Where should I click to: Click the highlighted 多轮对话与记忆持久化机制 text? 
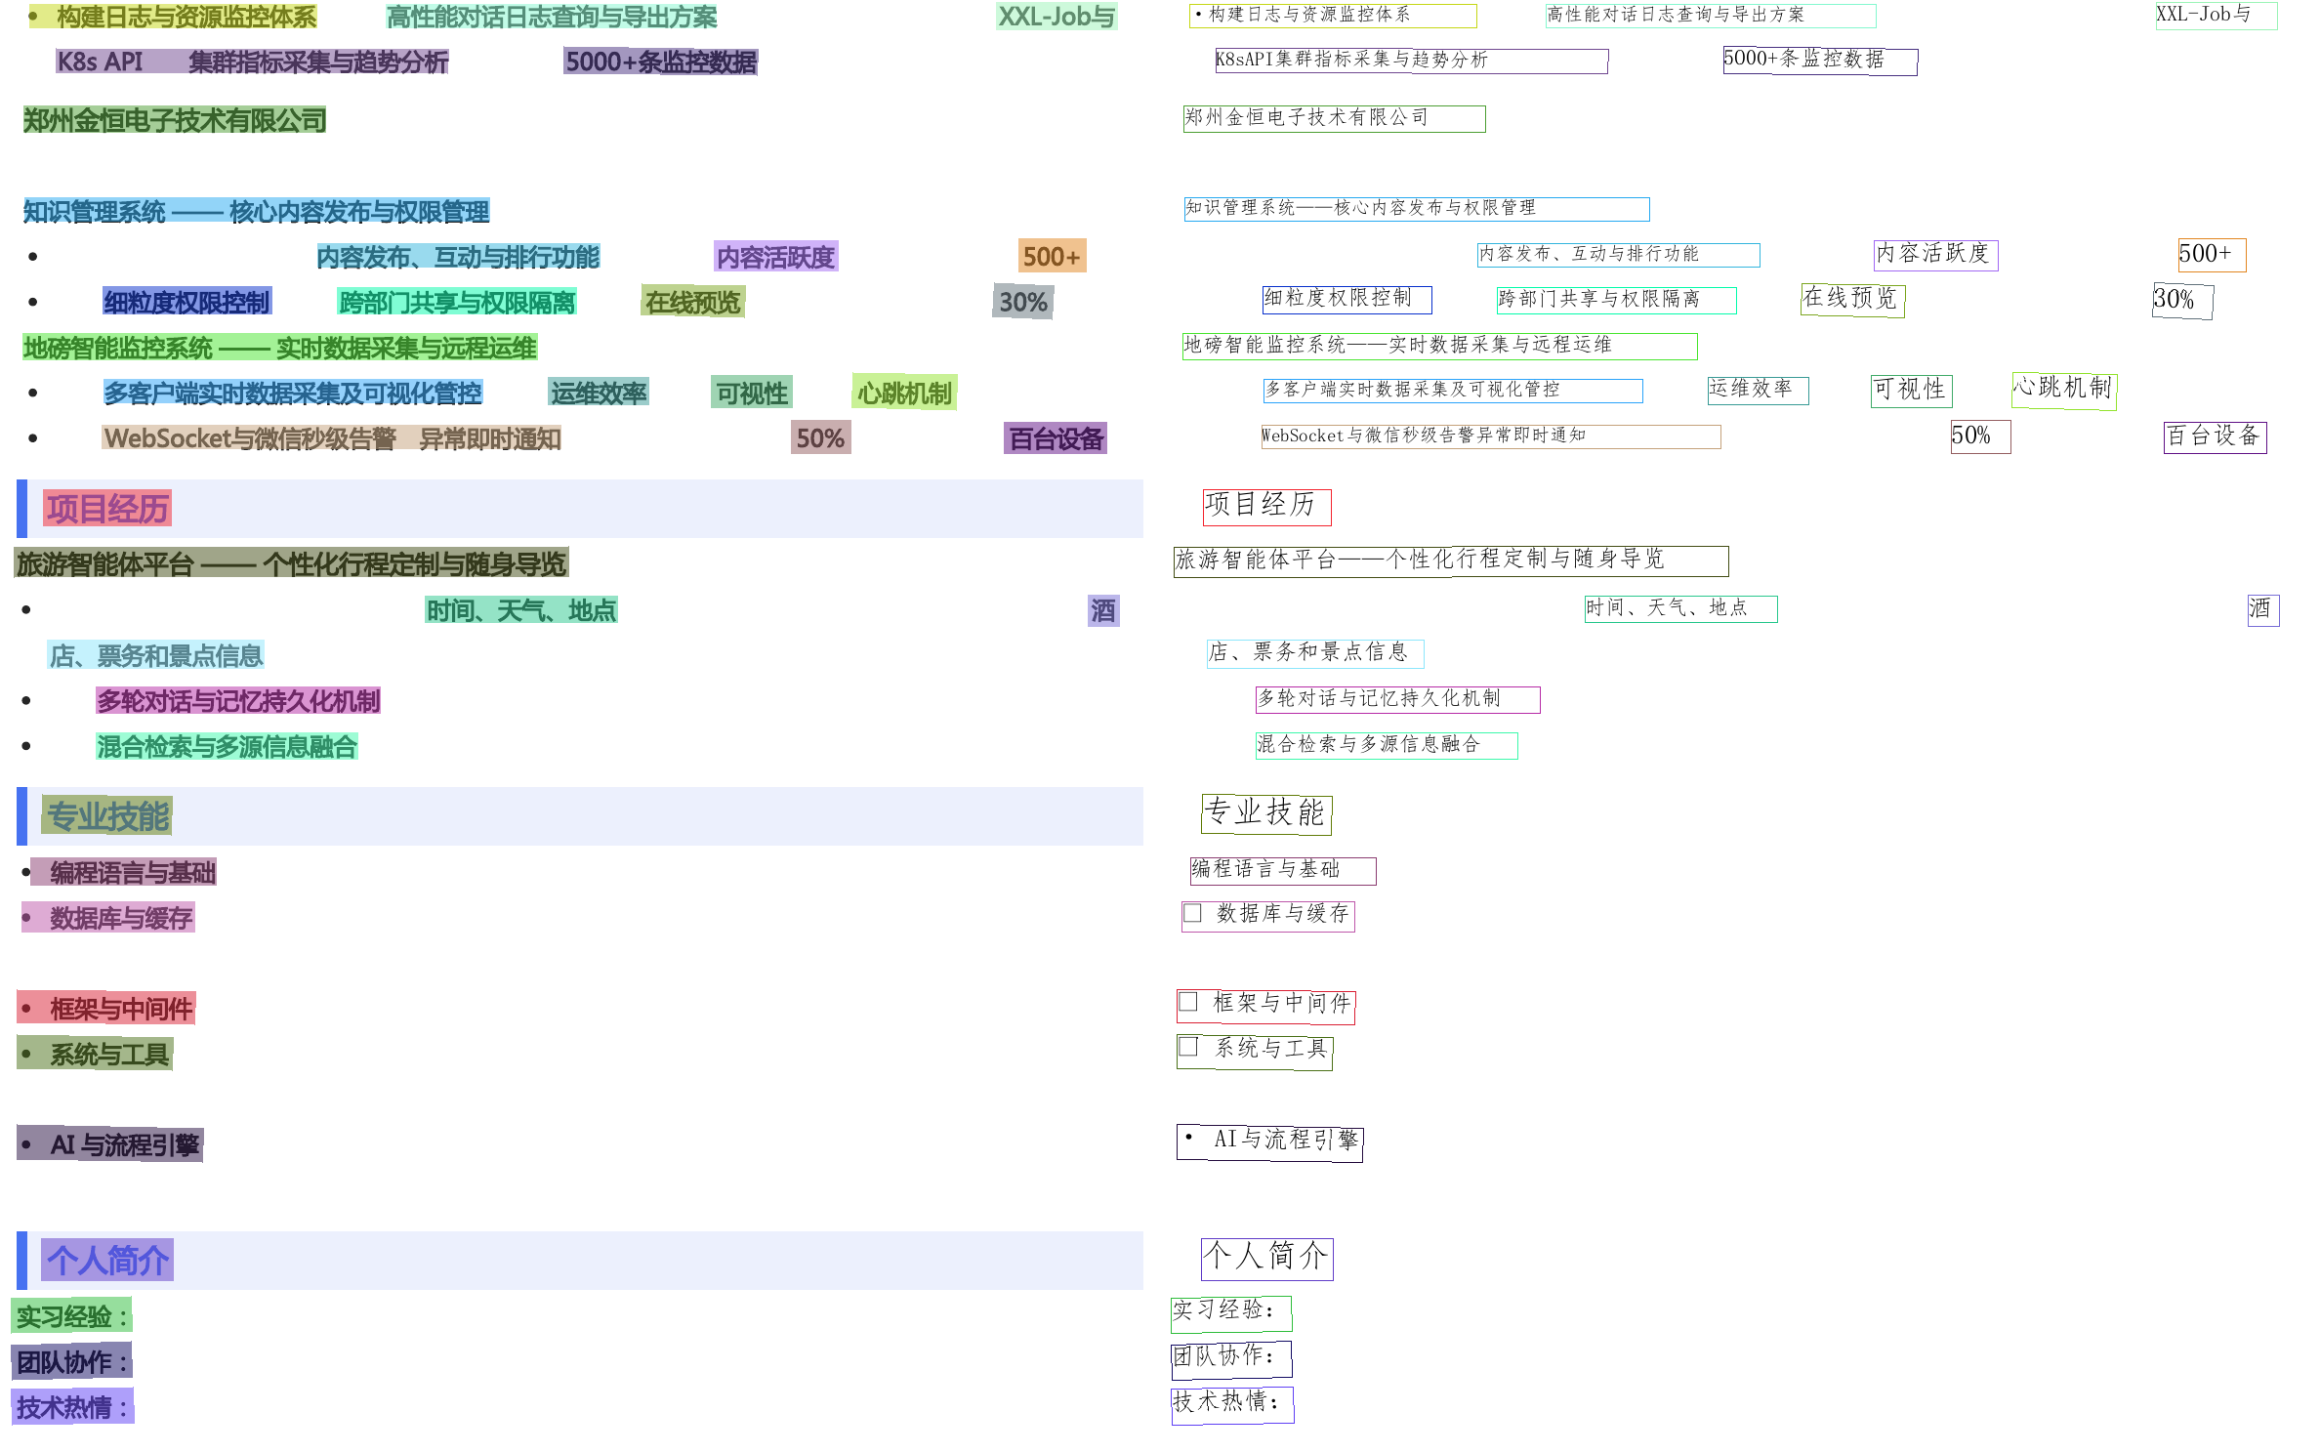pyautogui.click(x=238, y=700)
